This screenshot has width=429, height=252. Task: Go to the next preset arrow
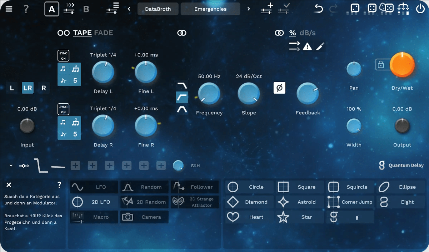point(249,9)
